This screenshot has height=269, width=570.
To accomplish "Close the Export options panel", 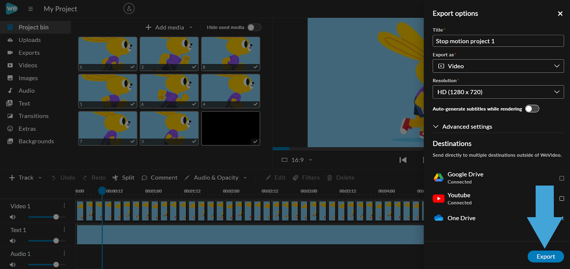I will [x=560, y=14].
